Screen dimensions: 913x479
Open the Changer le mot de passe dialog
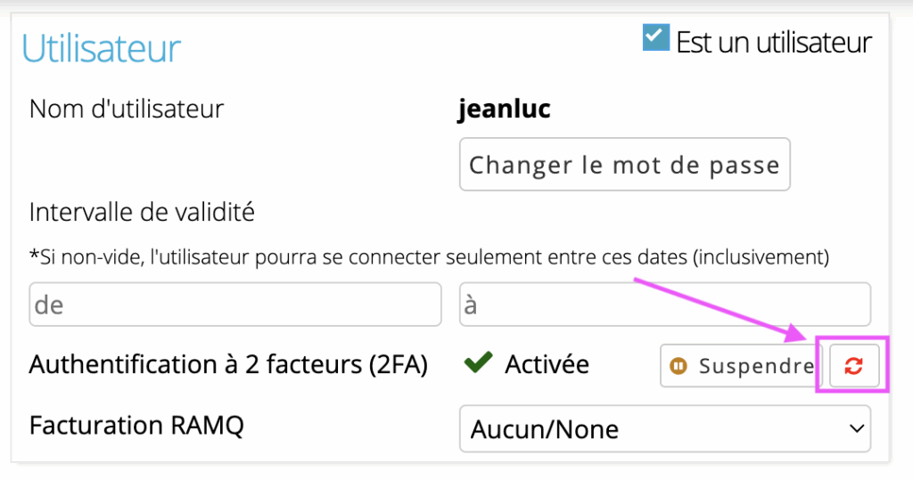coord(625,165)
